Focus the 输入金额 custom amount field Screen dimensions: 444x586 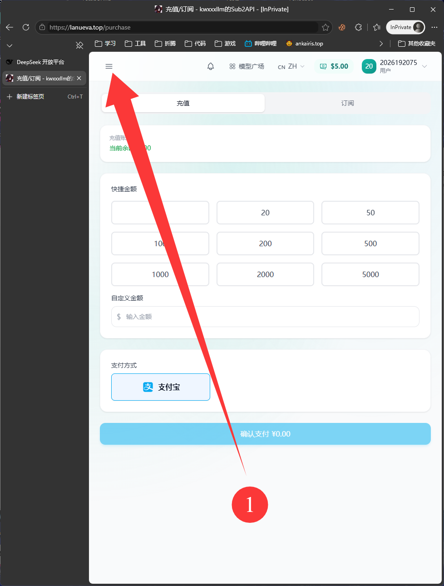(x=265, y=317)
